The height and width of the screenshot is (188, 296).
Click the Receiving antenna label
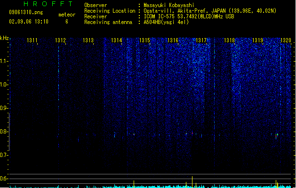tap(108, 22)
